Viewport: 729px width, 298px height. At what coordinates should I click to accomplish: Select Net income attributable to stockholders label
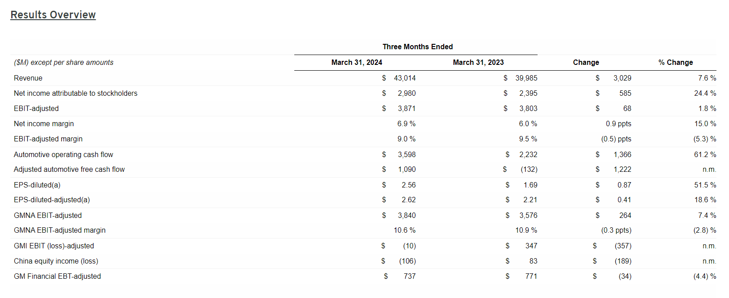(x=76, y=94)
